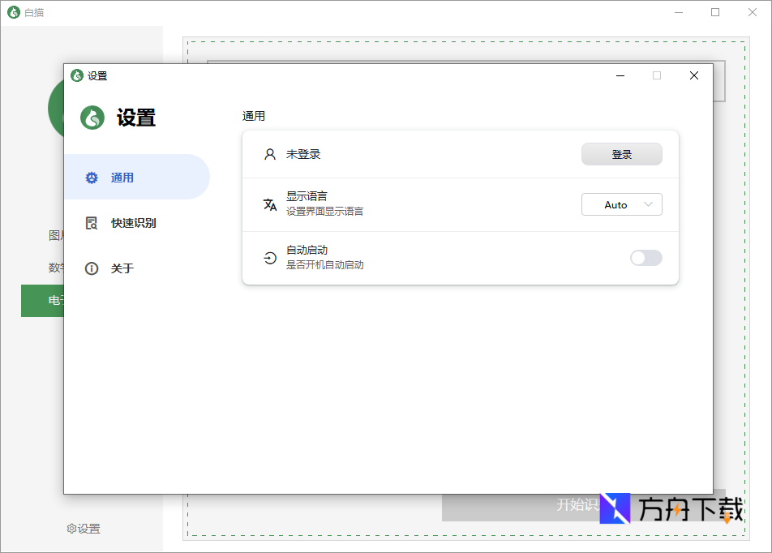Viewport: 772px width, 553px height.
Task: Click the Baimiao logo in the main window titlebar
Action: [13, 12]
